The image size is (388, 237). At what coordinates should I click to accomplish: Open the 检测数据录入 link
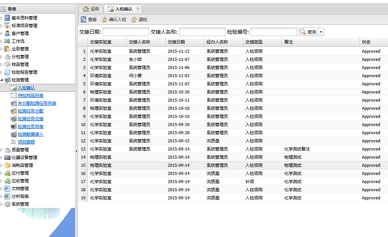pyautogui.click(x=31, y=134)
